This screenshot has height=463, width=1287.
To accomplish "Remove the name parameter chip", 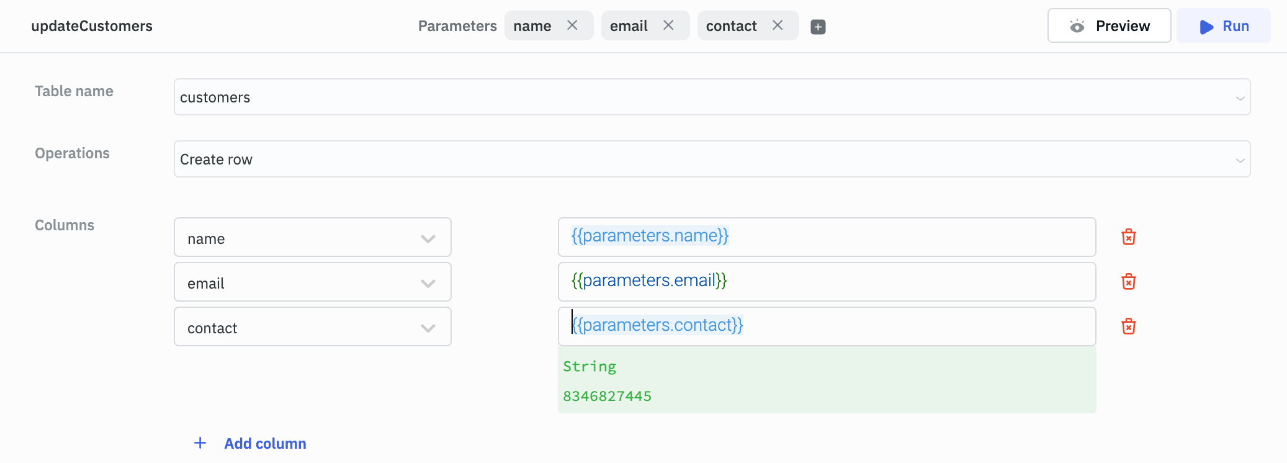I will click(x=572, y=25).
